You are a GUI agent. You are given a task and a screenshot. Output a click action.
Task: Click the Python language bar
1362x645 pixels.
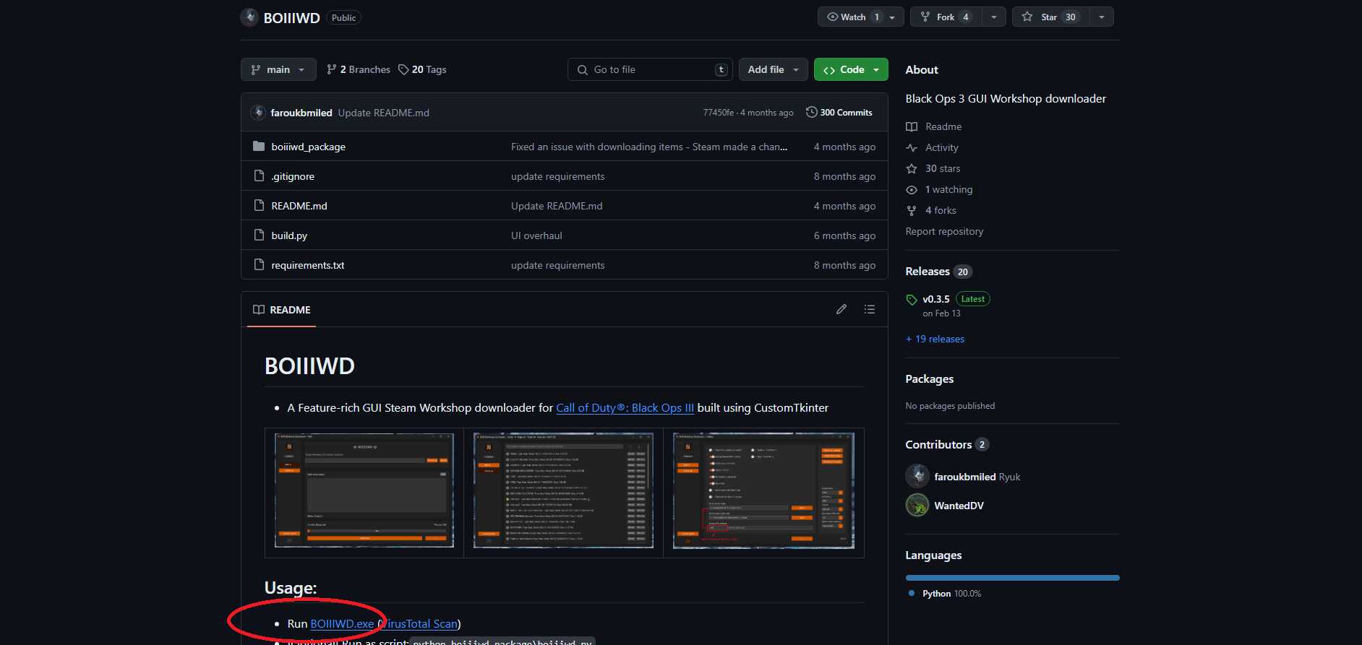(1012, 578)
